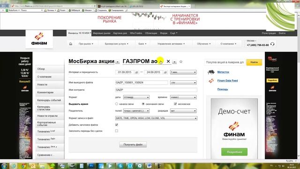Refresh the page with the reload icon
Image resolution: width=300 pixels, height=169 pixels.
(95, 6)
